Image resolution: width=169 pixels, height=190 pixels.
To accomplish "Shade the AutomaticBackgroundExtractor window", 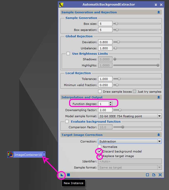I will point(156,5).
